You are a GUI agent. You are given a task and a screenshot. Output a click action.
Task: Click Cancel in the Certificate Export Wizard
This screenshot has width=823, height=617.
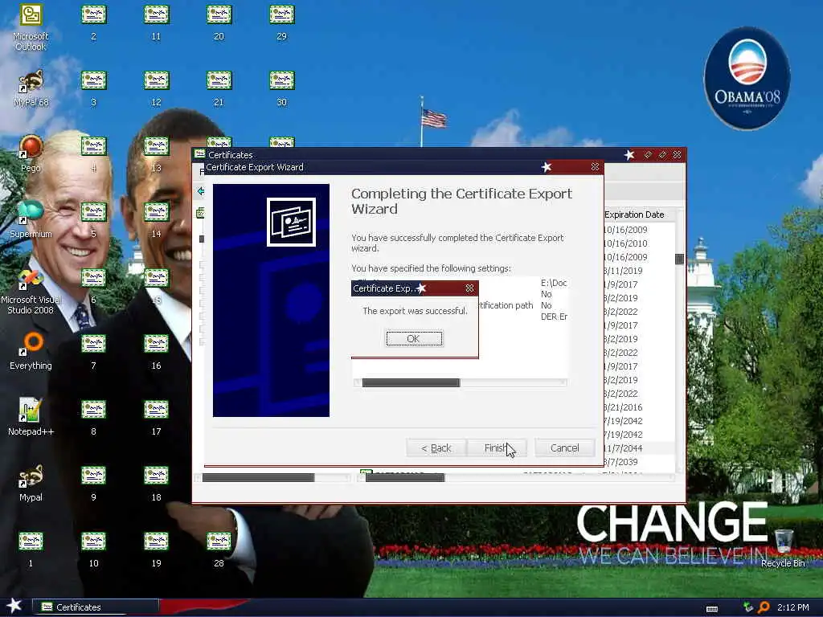point(565,448)
